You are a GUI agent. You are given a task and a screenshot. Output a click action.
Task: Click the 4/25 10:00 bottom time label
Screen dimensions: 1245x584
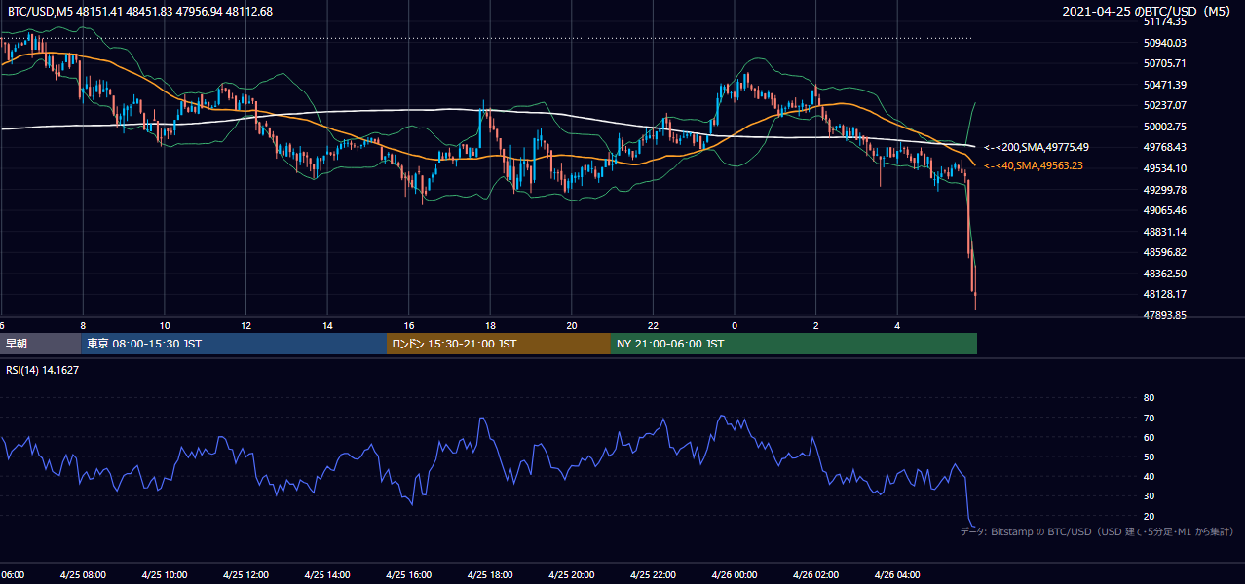[x=164, y=575]
